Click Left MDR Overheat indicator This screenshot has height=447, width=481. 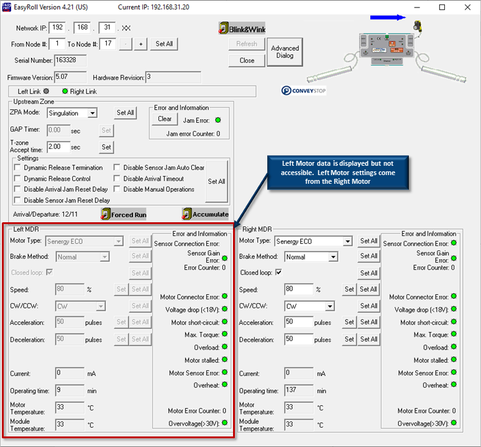225,384
